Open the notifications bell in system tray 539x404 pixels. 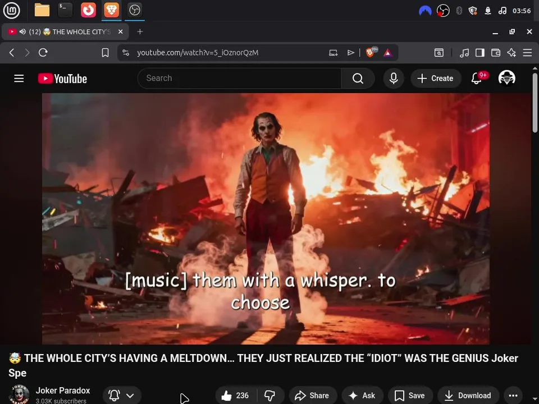click(x=488, y=11)
